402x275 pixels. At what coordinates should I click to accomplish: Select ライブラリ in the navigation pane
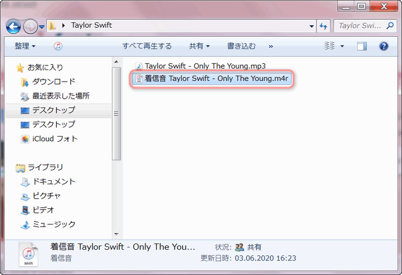tap(45, 168)
